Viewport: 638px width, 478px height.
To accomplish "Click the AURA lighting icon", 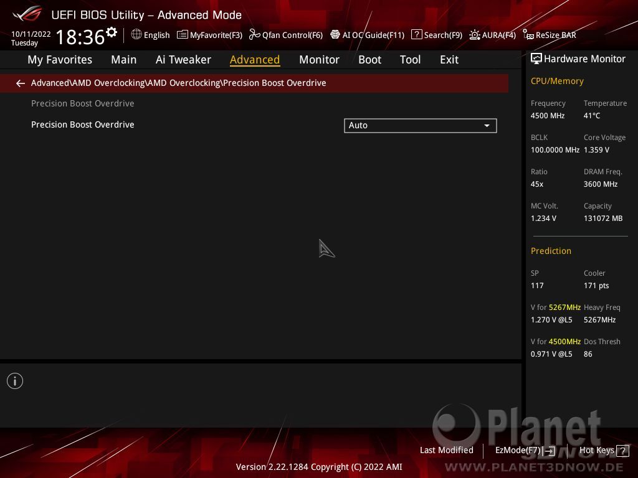I will [474, 35].
